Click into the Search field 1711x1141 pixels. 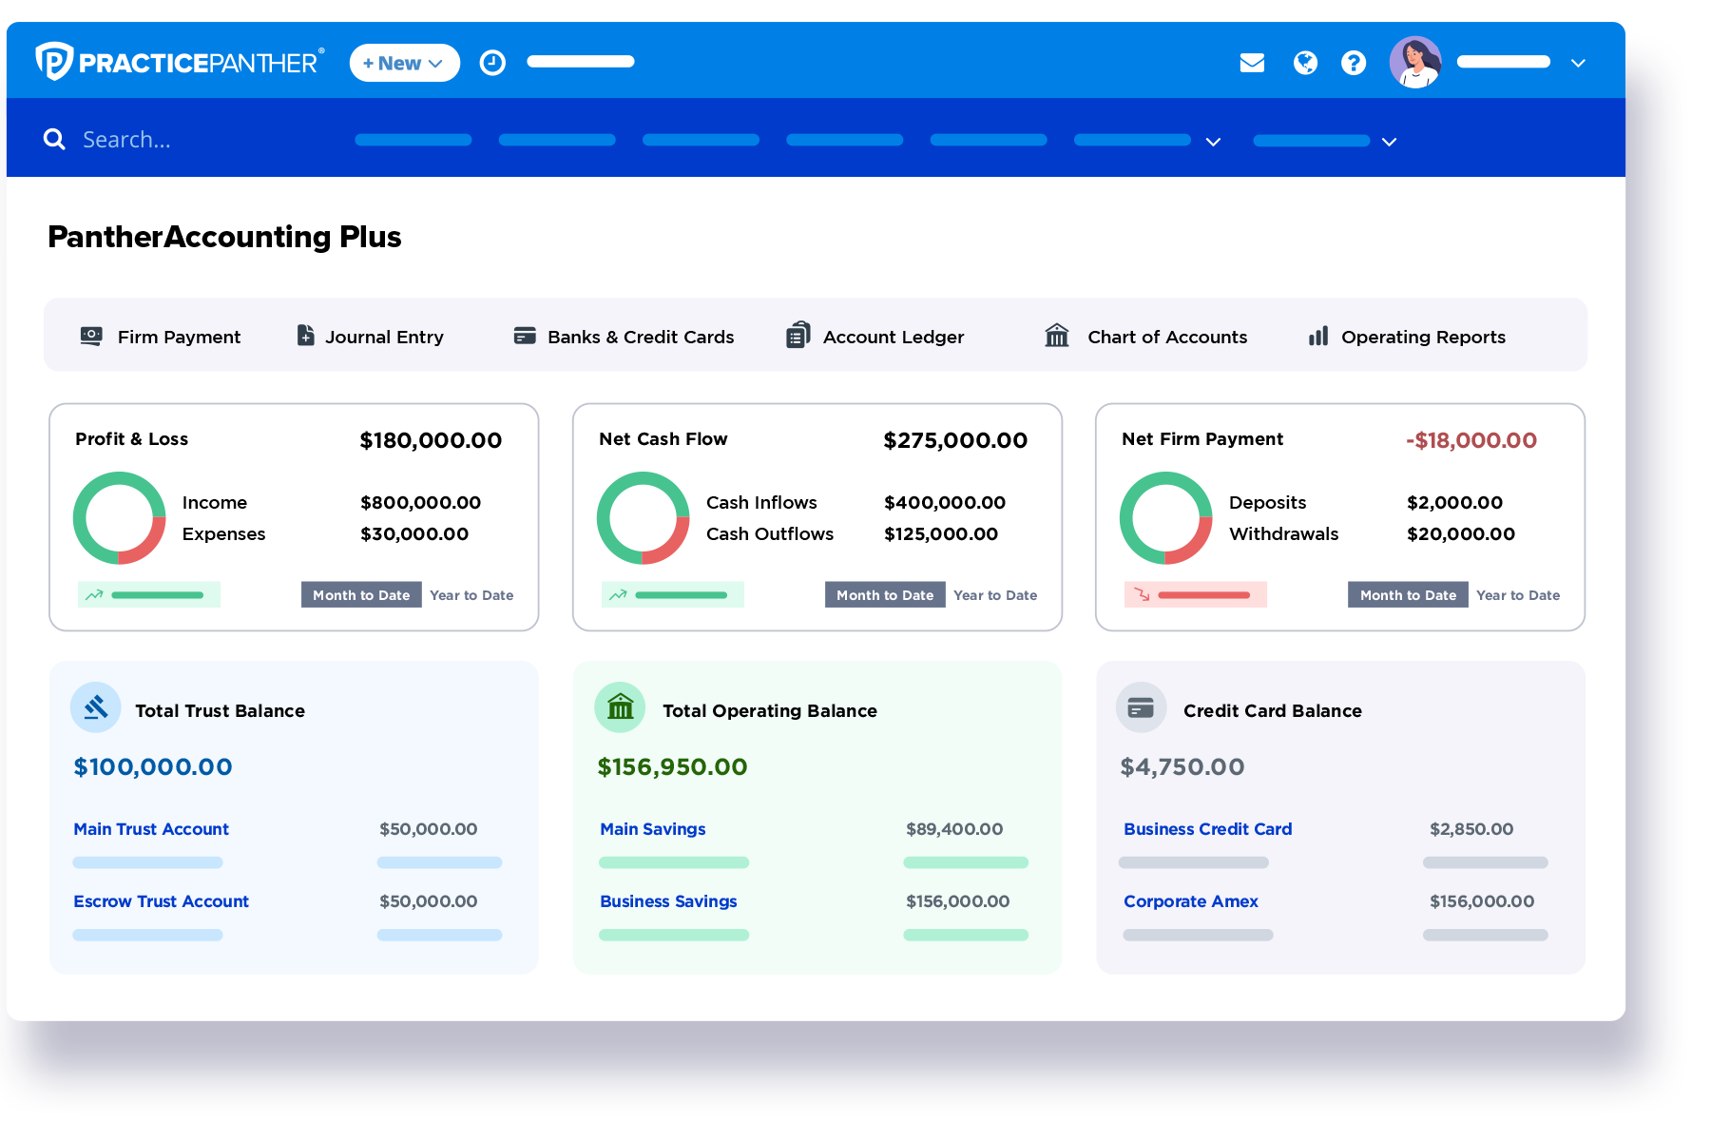click(190, 140)
